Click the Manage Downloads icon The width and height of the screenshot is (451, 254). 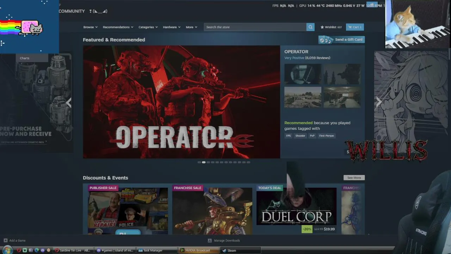tap(210, 241)
